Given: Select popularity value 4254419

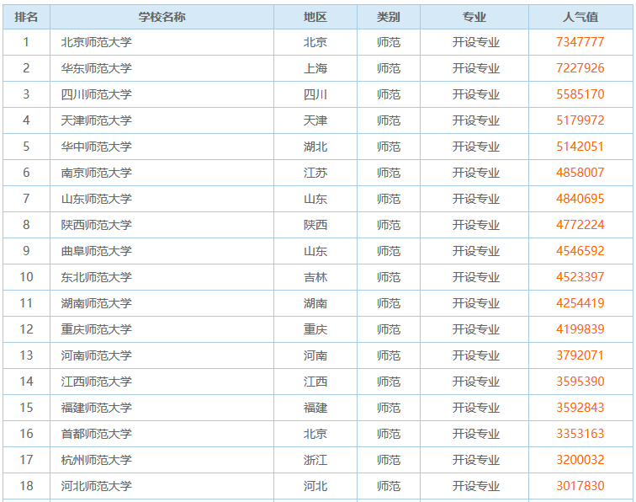Looking at the screenshot, I should (580, 303).
